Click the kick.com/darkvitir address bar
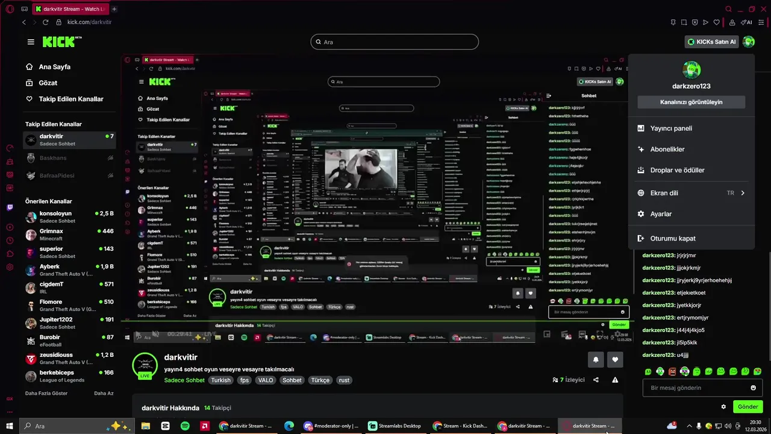This screenshot has width=771, height=434. point(89,22)
